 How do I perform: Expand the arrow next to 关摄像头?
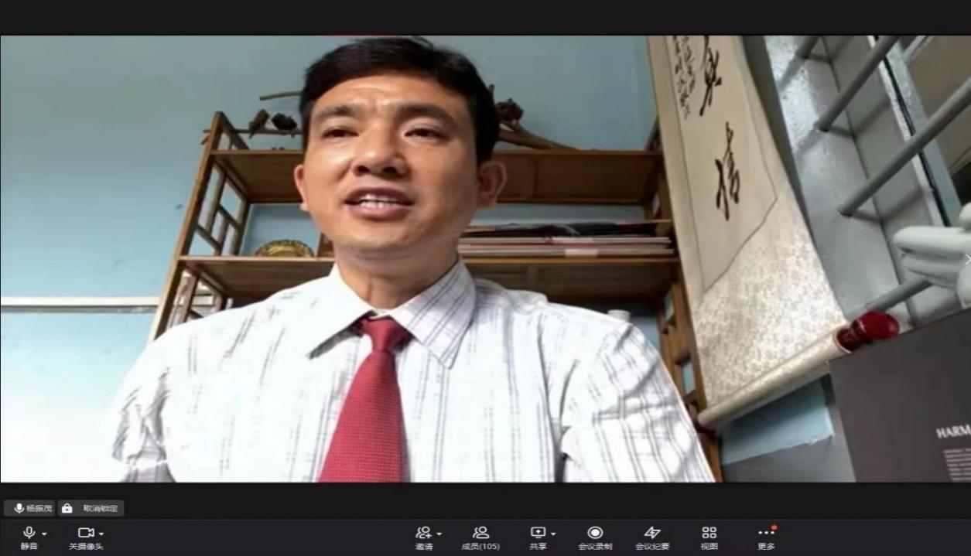coord(101,534)
